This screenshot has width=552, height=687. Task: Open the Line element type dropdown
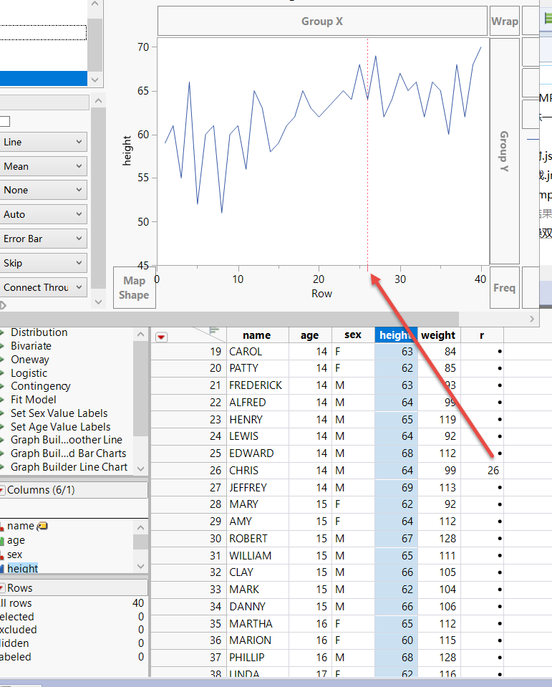coord(43,142)
